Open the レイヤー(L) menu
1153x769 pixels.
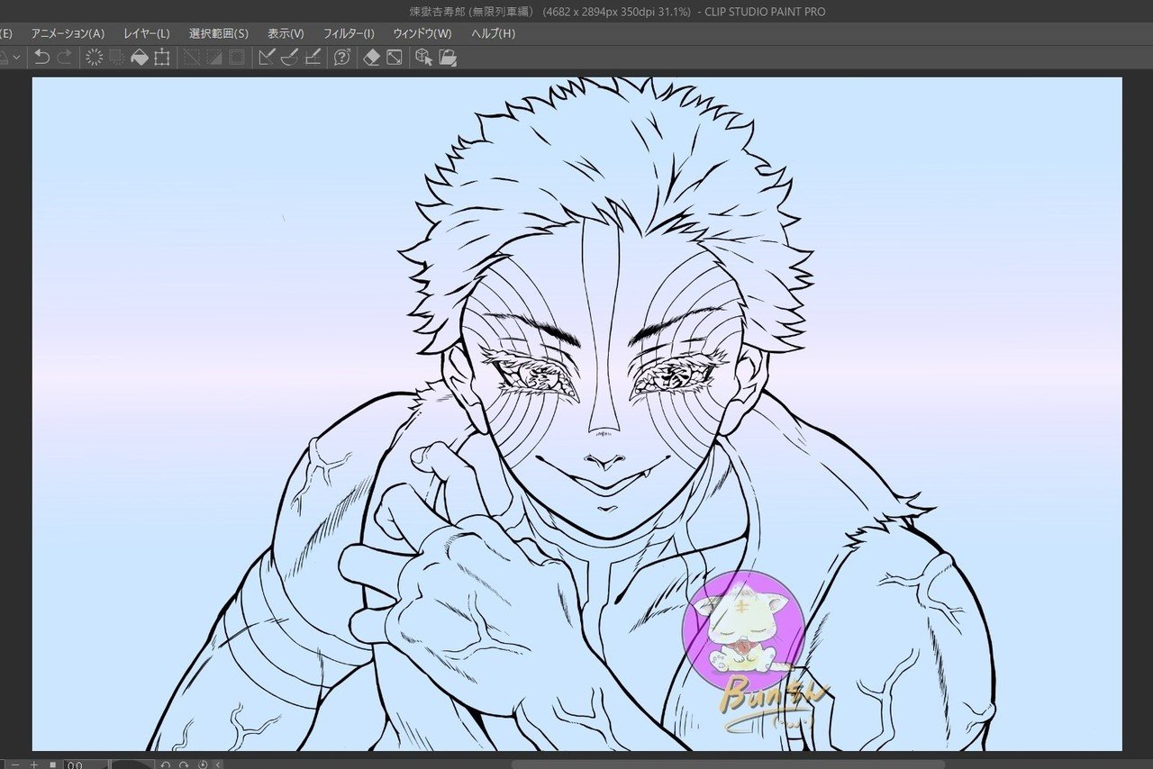(147, 34)
